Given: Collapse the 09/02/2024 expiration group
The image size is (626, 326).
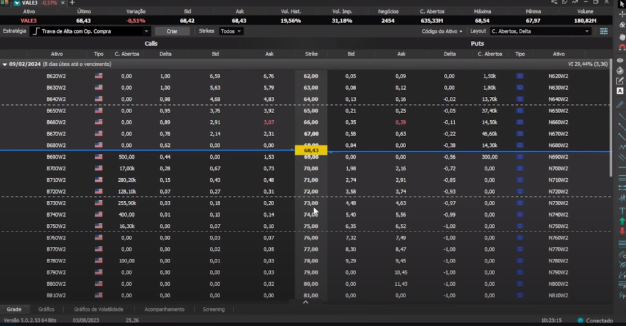Looking at the screenshot, I should 5,64.
